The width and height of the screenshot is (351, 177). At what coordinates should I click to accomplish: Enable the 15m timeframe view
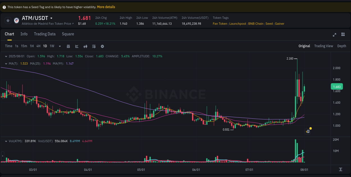tap(24, 46)
